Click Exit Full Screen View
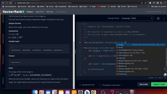This screenshot has height=94, width=167. 154,12
